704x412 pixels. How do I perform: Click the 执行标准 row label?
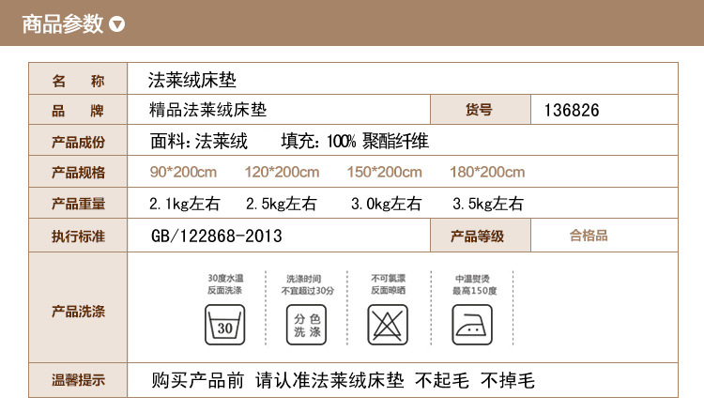[78, 237]
